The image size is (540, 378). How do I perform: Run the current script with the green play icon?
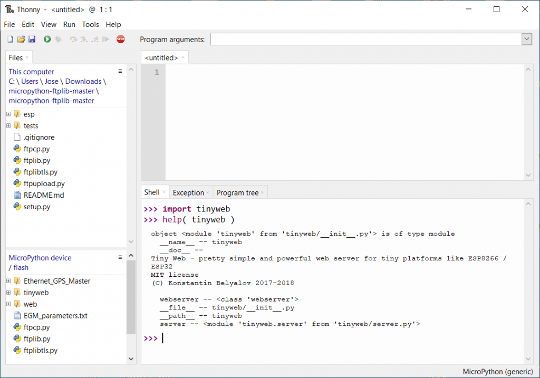coord(47,39)
